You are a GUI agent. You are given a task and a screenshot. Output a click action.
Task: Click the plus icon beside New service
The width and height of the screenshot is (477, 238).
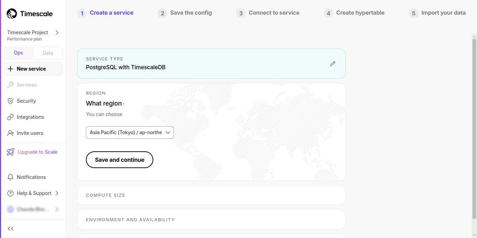pyautogui.click(x=10, y=69)
